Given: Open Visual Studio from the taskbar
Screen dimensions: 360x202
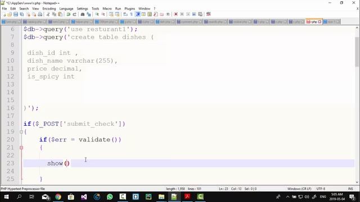Looking at the screenshot, I should click(84, 197).
